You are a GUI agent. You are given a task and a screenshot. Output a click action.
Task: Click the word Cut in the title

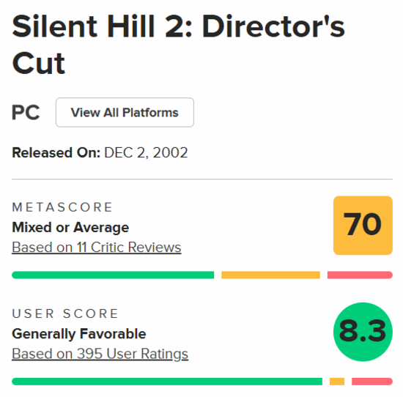pyautogui.click(x=38, y=64)
